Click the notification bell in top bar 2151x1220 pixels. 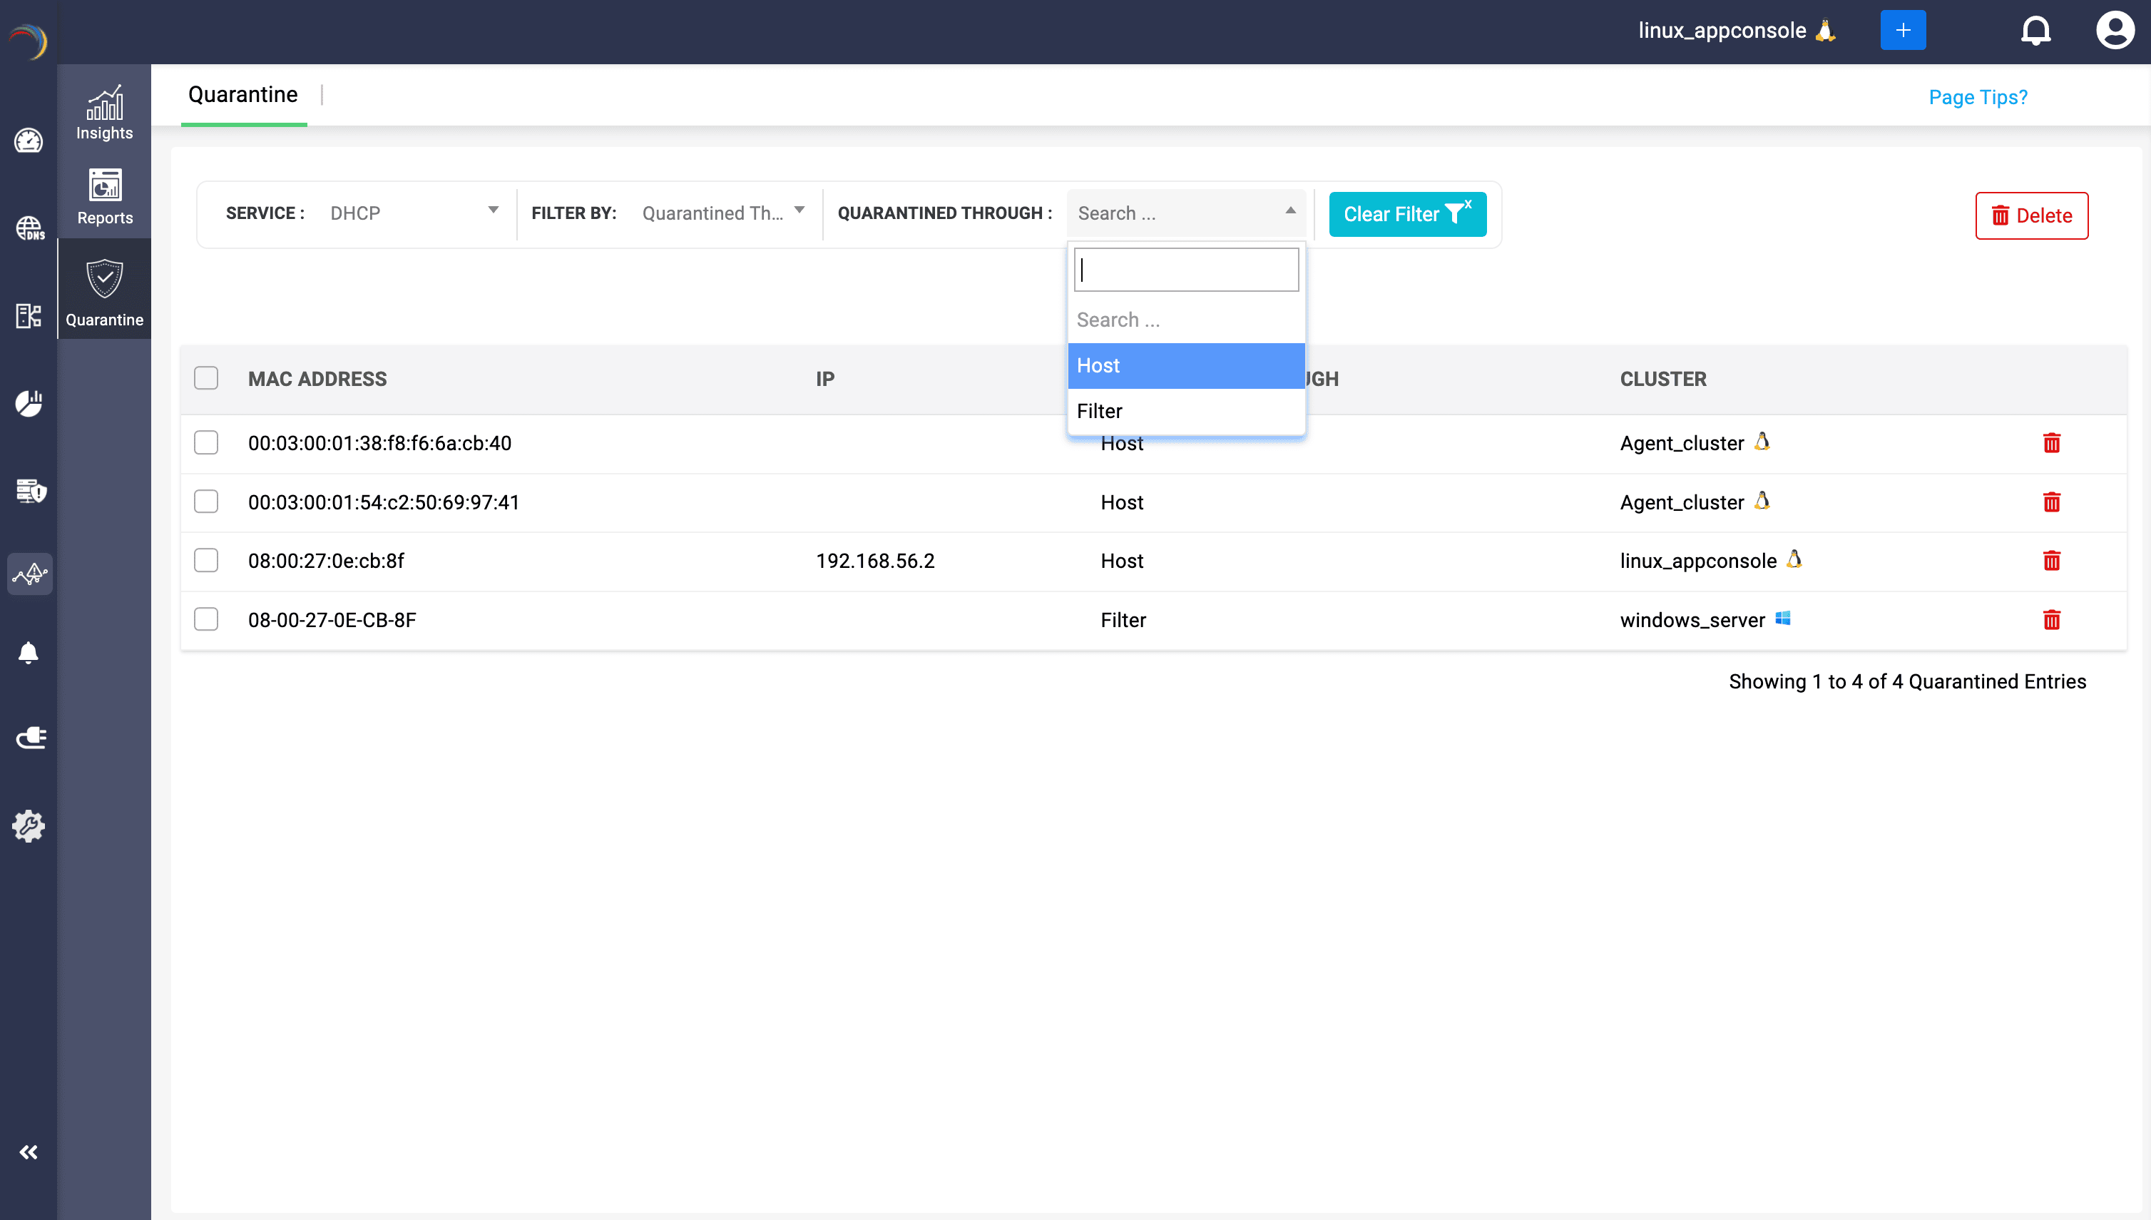(2035, 31)
